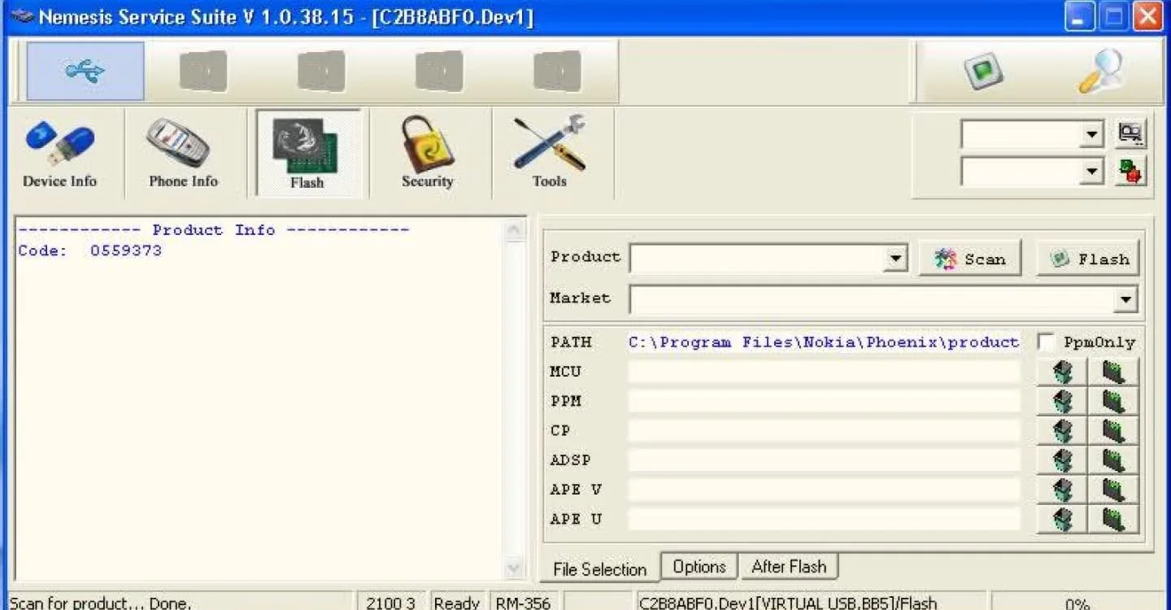The height and width of the screenshot is (610, 1171).
Task: Click second file icon in APE U row
Action: click(x=1113, y=519)
